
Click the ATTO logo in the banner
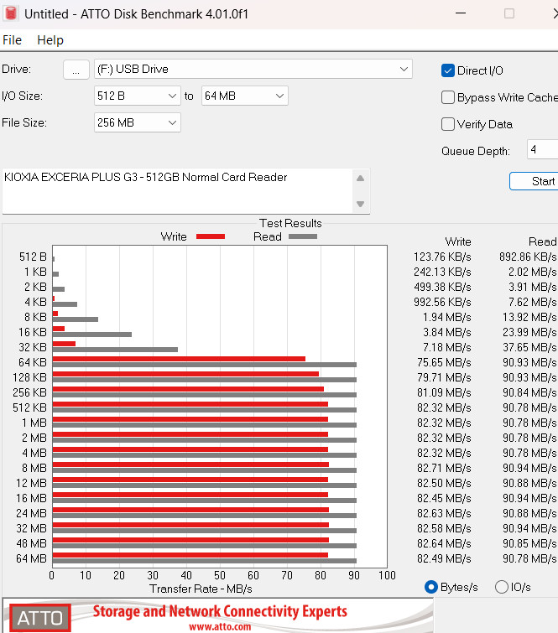coord(40,618)
